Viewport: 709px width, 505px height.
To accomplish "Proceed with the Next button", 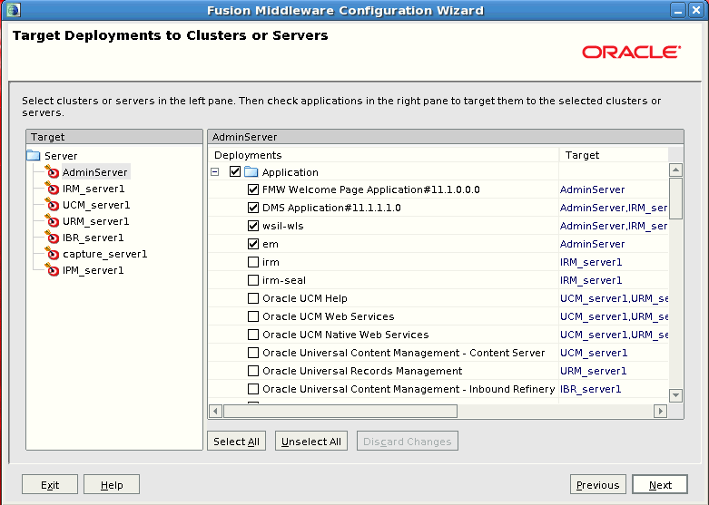I will [x=660, y=485].
